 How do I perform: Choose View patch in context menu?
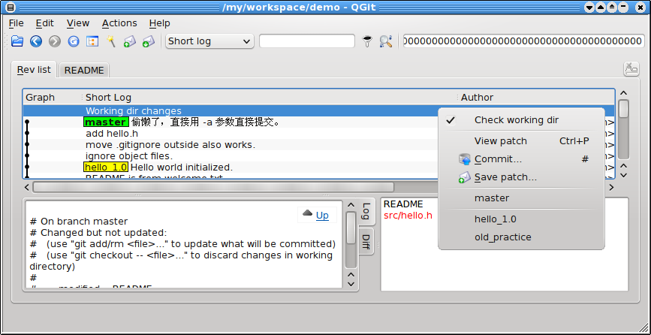pos(521,141)
